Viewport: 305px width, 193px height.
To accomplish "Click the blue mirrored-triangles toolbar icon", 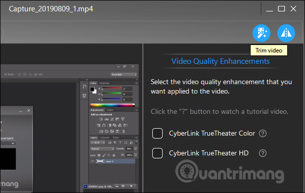I will (x=286, y=33).
